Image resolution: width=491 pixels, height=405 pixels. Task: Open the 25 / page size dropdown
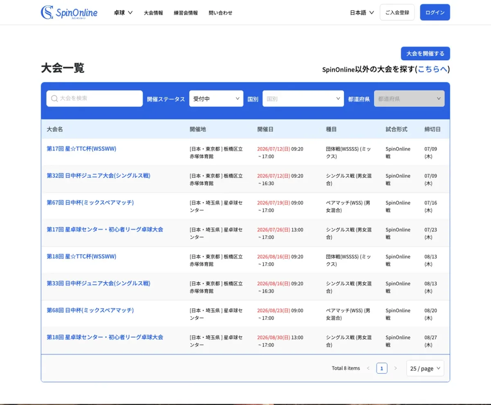click(425, 368)
